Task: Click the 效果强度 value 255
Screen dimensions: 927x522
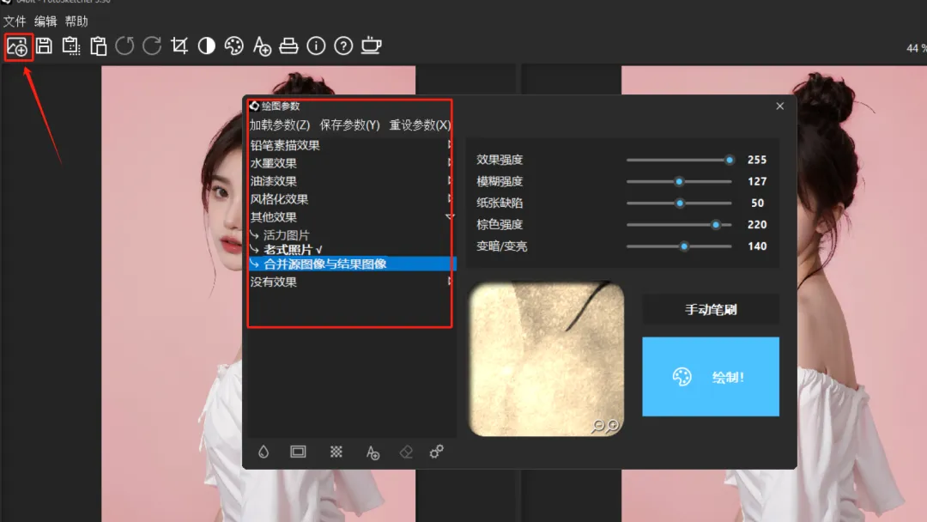Action: [x=757, y=160]
